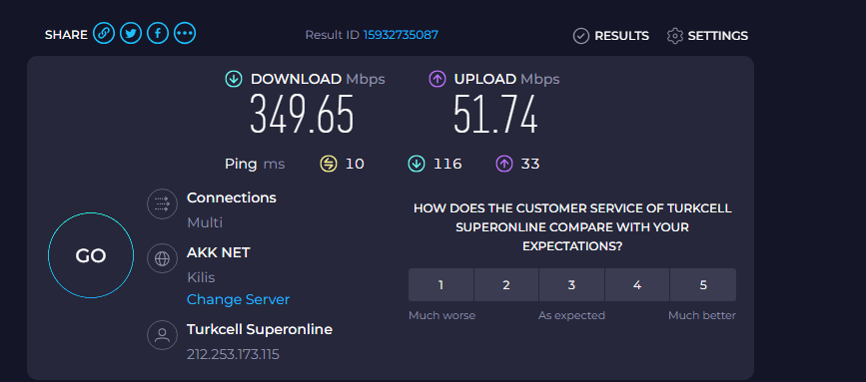The width and height of the screenshot is (866, 382).
Task: Select rating 2 in the survey
Action: click(505, 285)
